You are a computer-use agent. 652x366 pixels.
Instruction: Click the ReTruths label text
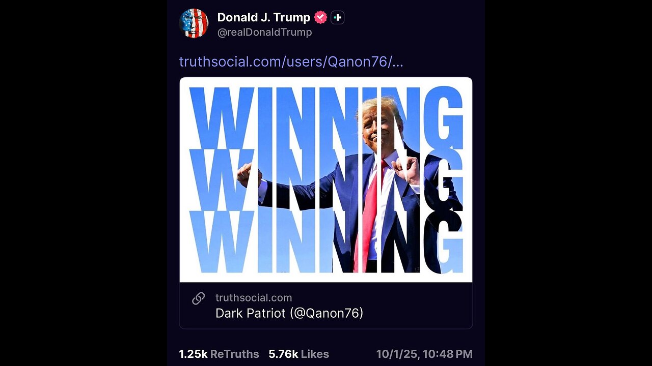click(x=234, y=354)
